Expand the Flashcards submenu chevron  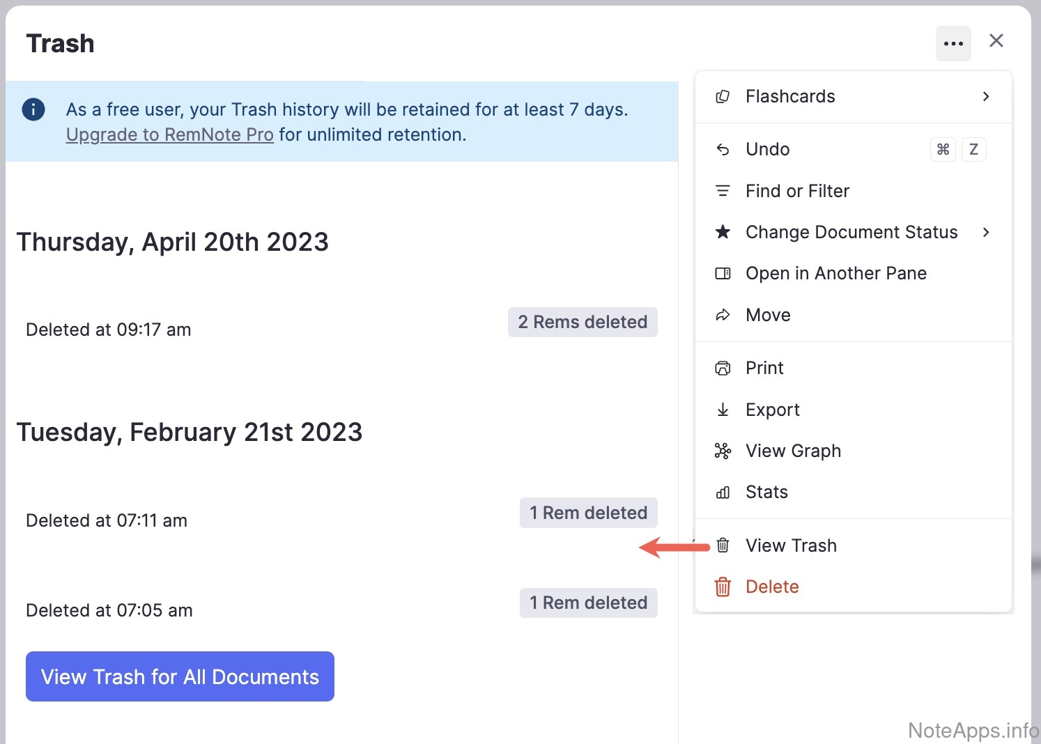pos(986,97)
